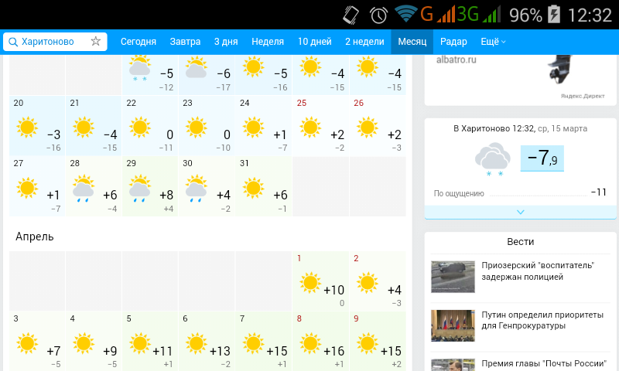Click thumbnail of Приозерский news item
619x371 pixels.
pos(453,277)
